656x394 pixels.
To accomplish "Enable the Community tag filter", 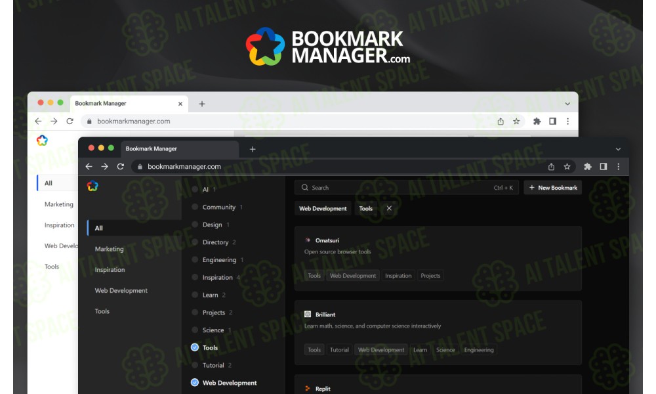I will 195,207.
